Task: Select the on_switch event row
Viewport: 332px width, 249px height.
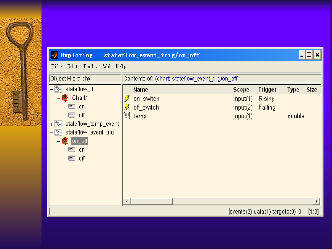Action: pos(221,99)
